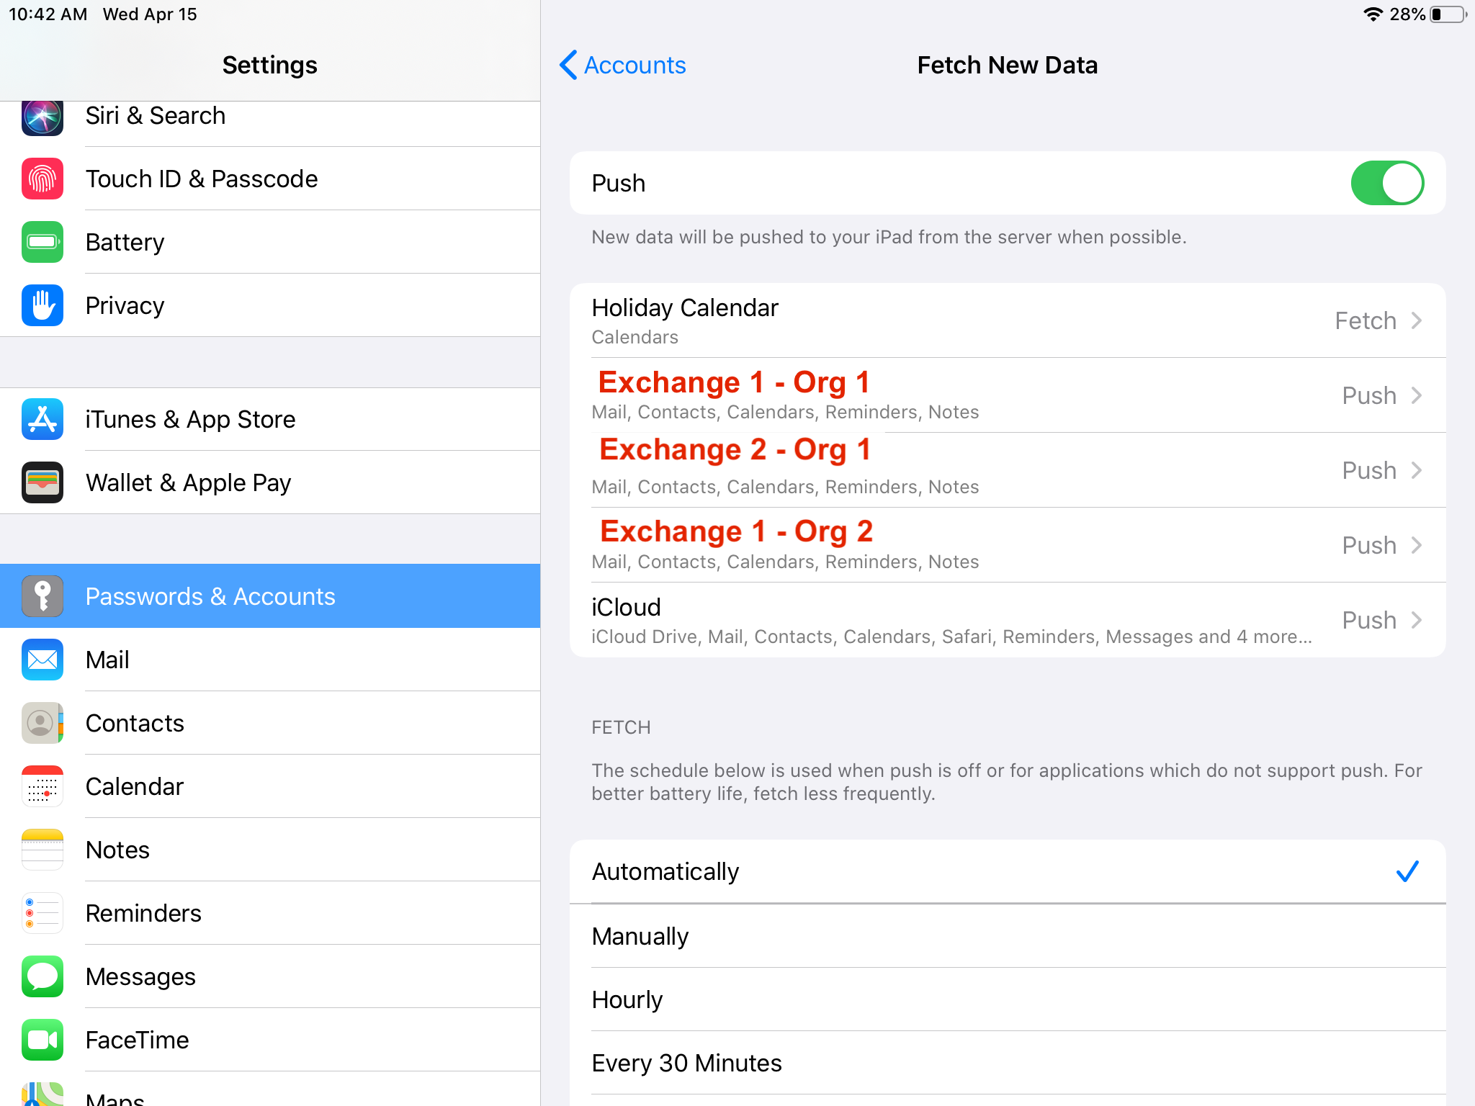Viewport: 1475px width, 1106px height.
Task: Open iCloud Push setting chevron
Action: (1416, 621)
